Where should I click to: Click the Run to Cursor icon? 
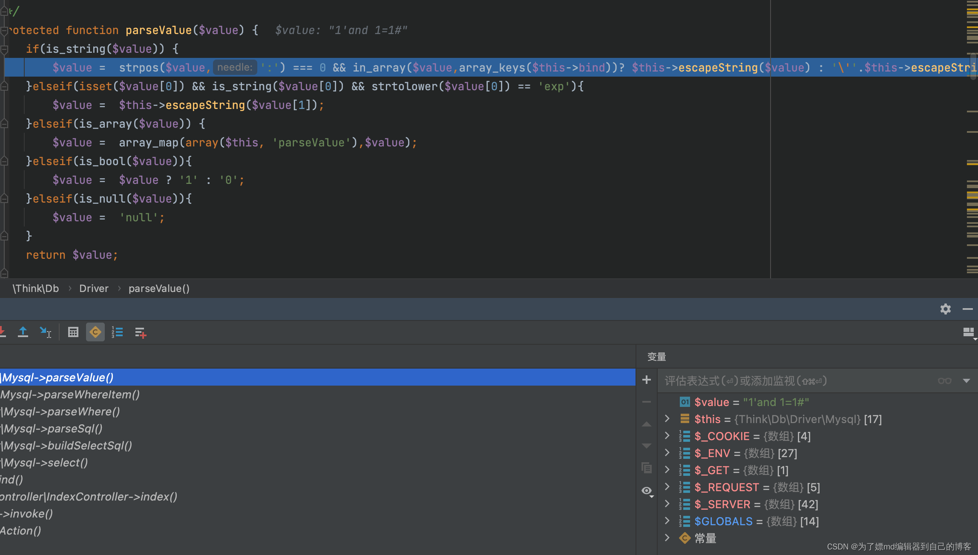point(46,332)
